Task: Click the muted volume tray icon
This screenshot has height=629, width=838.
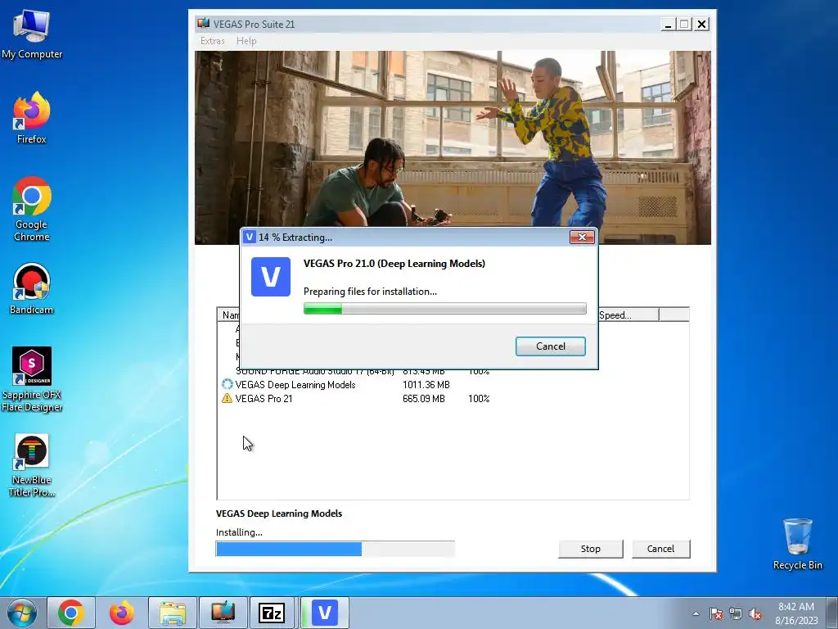Action: tap(755, 613)
